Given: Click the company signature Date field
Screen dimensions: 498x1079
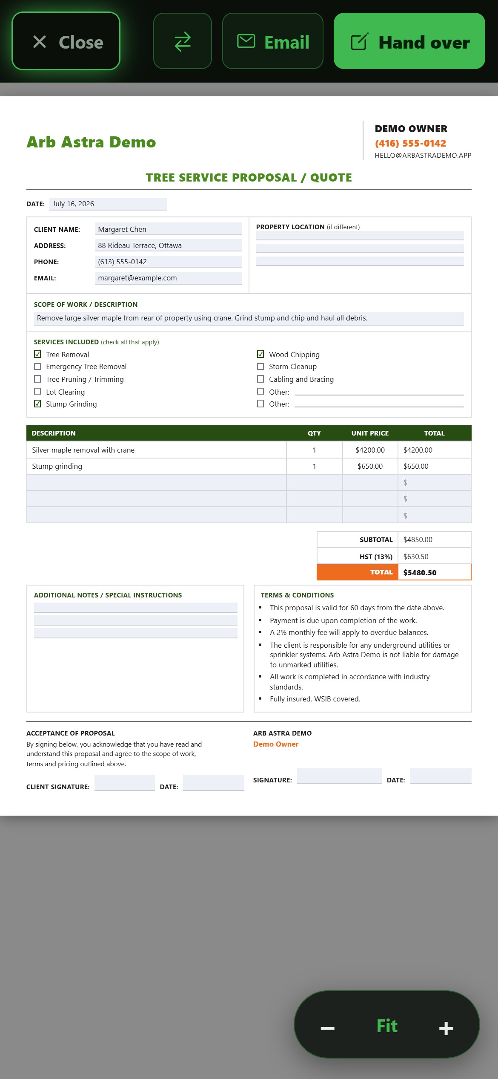Looking at the screenshot, I should point(441,776).
